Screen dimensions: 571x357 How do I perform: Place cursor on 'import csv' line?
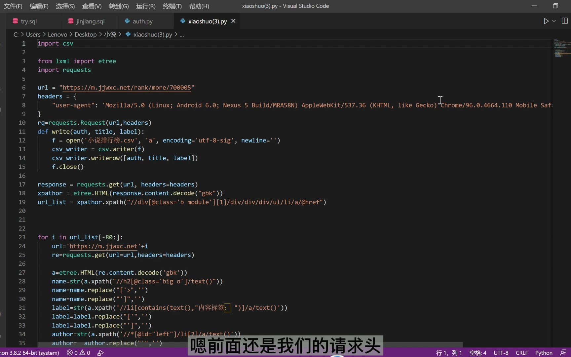(x=56, y=44)
